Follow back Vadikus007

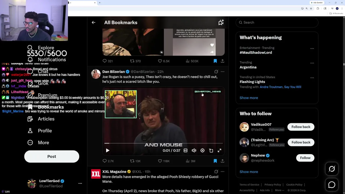(301, 127)
